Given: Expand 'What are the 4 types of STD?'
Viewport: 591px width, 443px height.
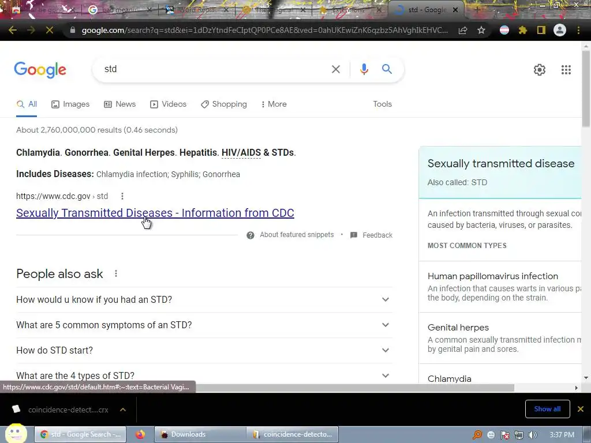Looking at the screenshot, I should (x=204, y=376).
